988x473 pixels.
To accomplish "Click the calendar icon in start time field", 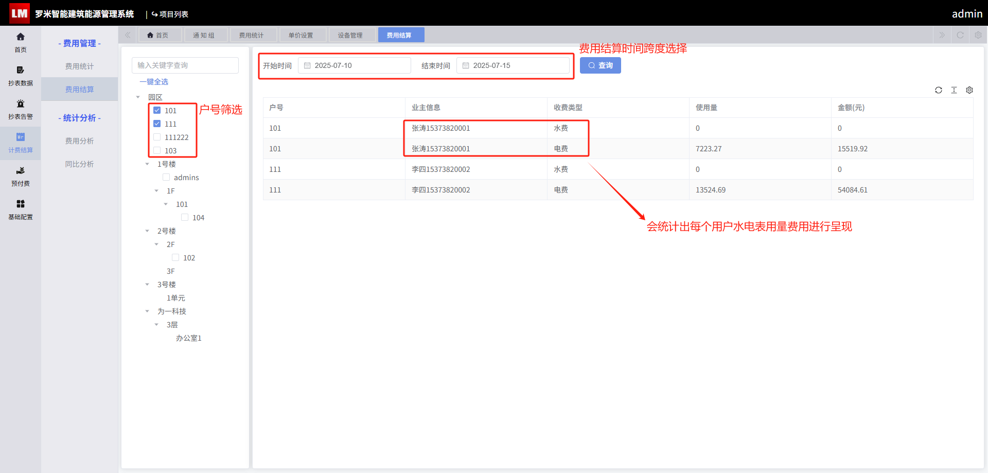I will (307, 65).
